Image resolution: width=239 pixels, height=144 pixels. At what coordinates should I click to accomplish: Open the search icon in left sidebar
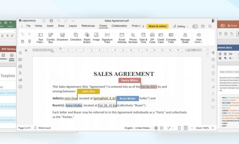[x=20, y=53]
